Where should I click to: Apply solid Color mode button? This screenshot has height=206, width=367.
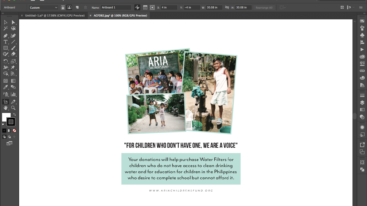tap(4, 130)
